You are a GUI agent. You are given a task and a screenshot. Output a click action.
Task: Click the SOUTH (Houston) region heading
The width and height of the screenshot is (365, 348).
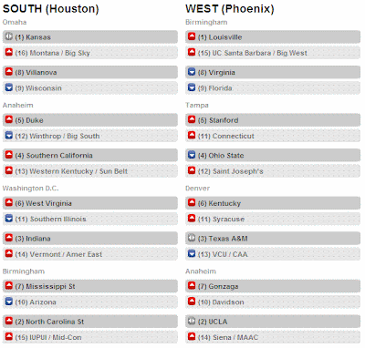pyautogui.click(x=51, y=9)
